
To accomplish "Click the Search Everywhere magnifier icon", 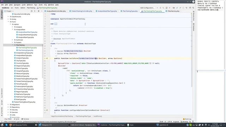I will [193, 8].
